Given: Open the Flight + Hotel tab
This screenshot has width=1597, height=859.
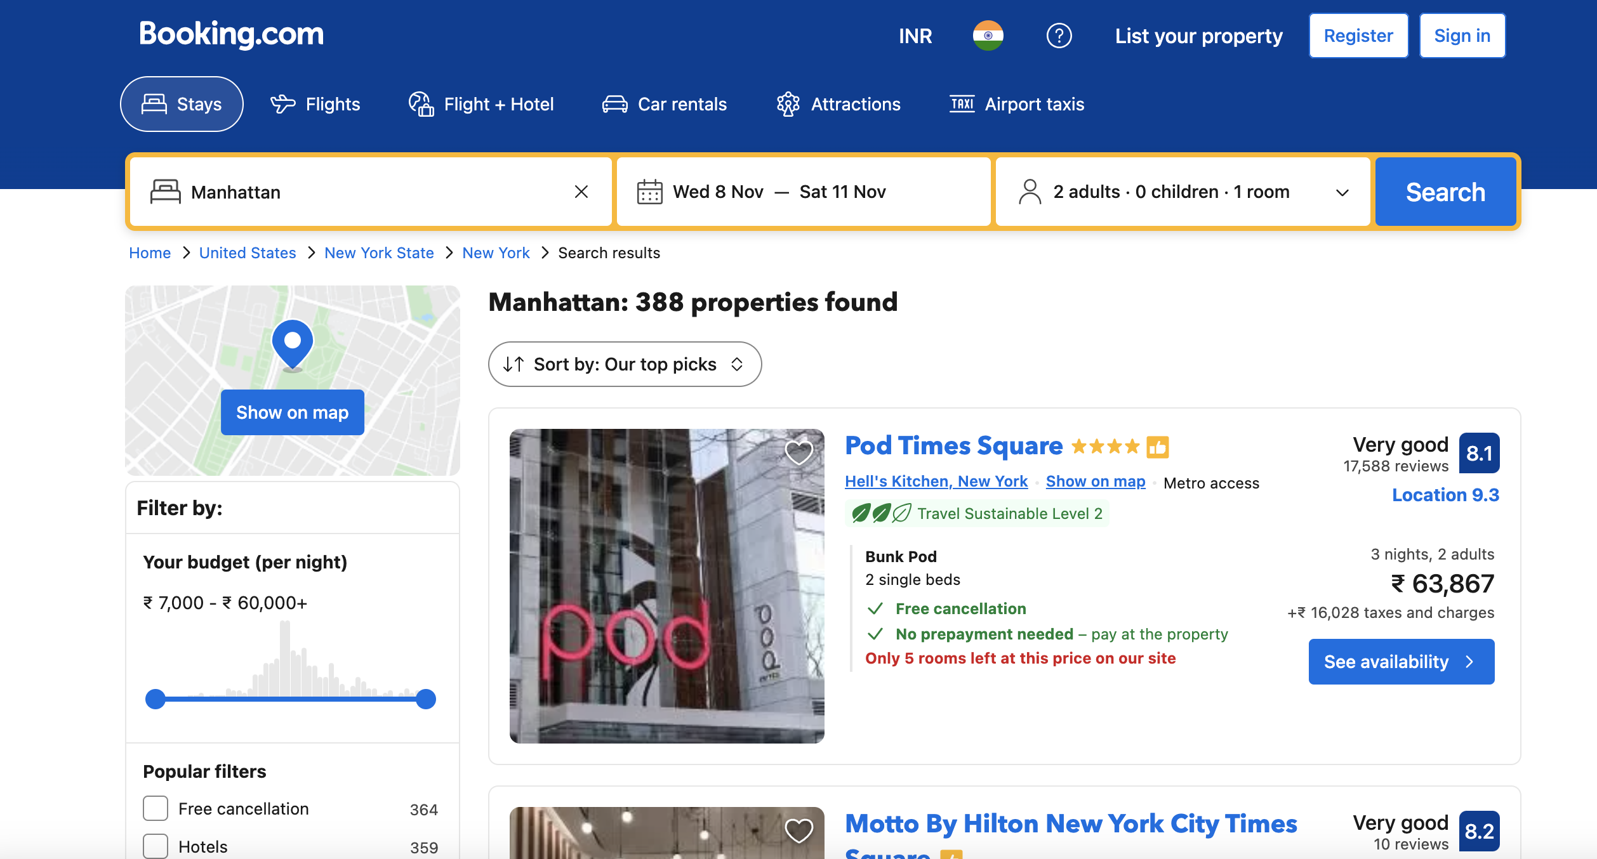Looking at the screenshot, I should click(x=481, y=104).
